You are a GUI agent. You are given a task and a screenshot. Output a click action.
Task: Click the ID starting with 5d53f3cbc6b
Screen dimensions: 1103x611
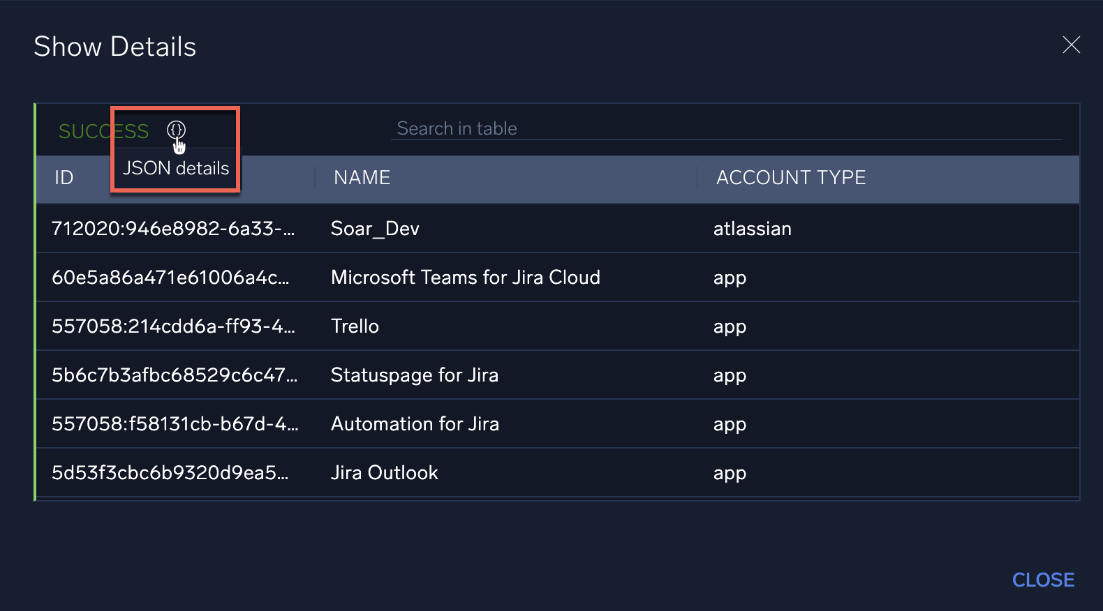[170, 473]
